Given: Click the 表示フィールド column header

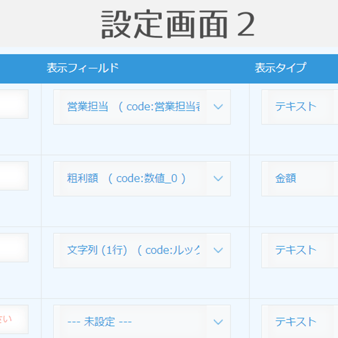Looking at the screenshot, I should click(83, 68).
